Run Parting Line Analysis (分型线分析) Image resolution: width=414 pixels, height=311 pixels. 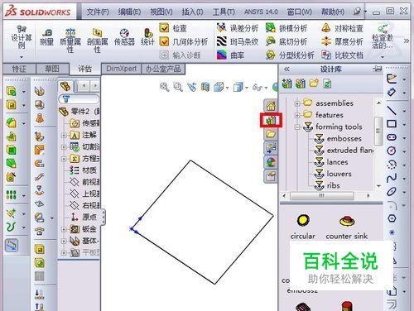pos(290,55)
